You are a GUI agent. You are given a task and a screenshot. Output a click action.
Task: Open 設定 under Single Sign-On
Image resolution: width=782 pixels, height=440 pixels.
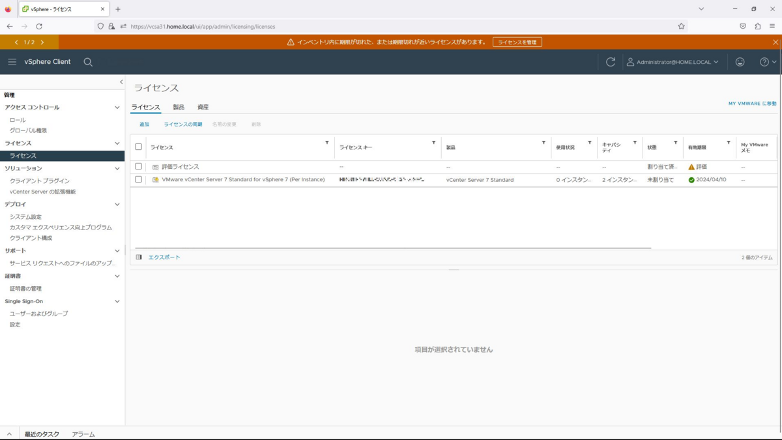15,324
